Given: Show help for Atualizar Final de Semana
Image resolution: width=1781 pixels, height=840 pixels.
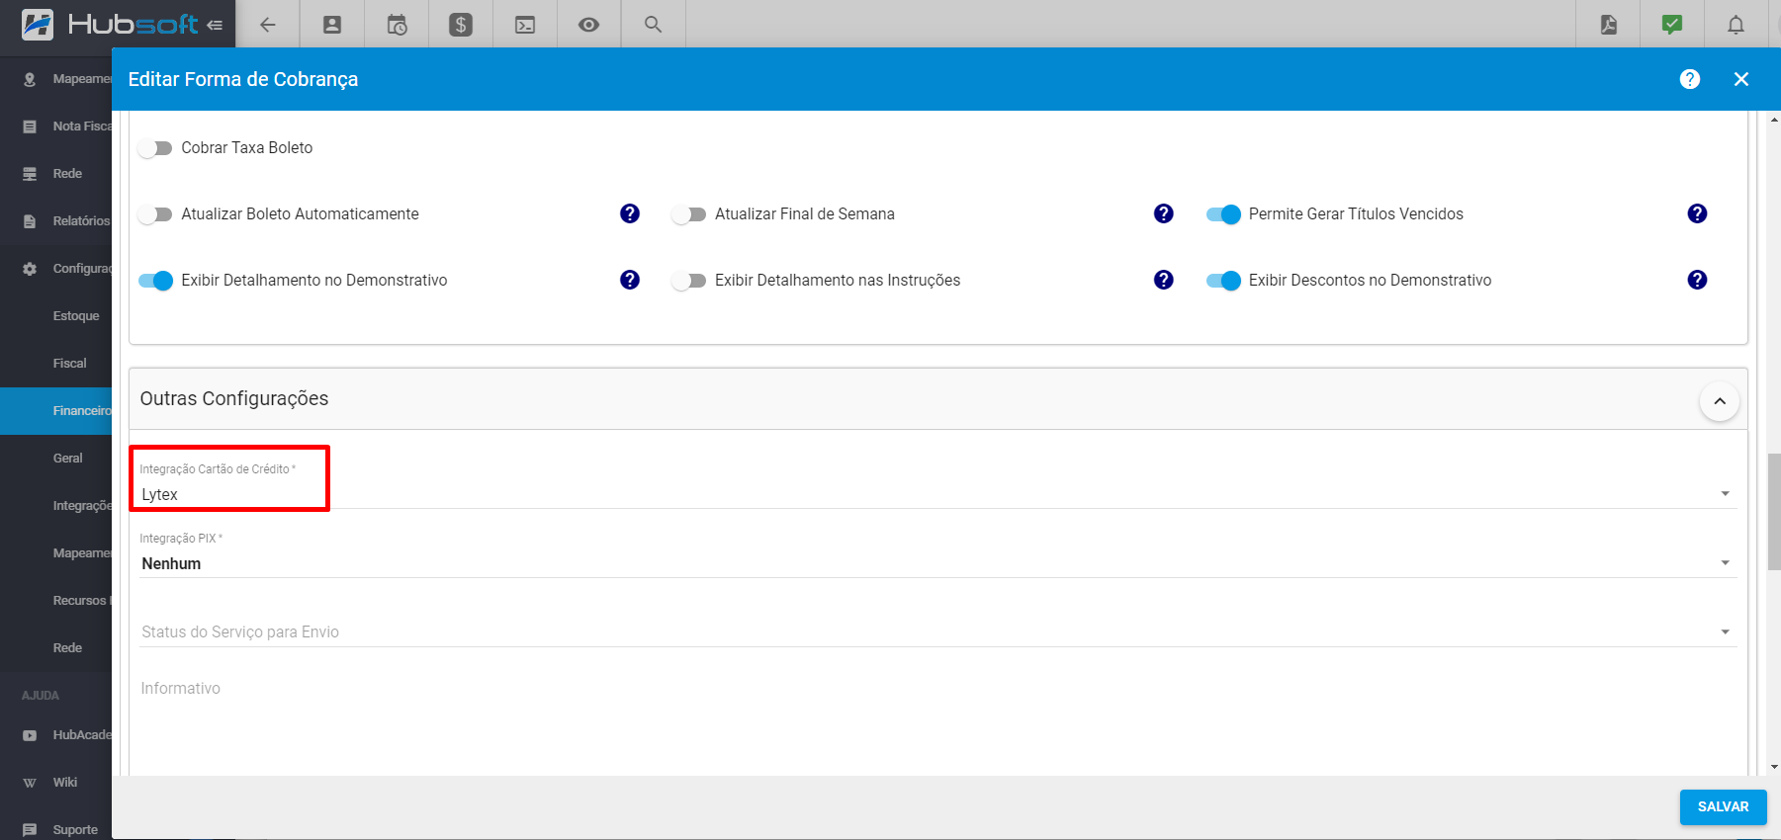Looking at the screenshot, I should pos(1164,213).
